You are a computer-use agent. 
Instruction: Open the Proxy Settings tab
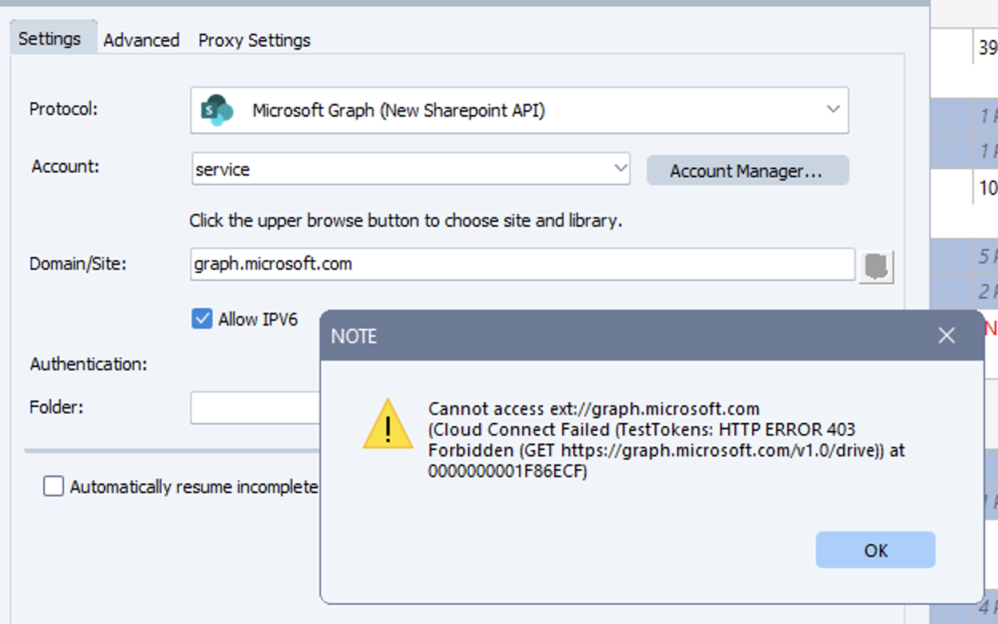(x=255, y=40)
